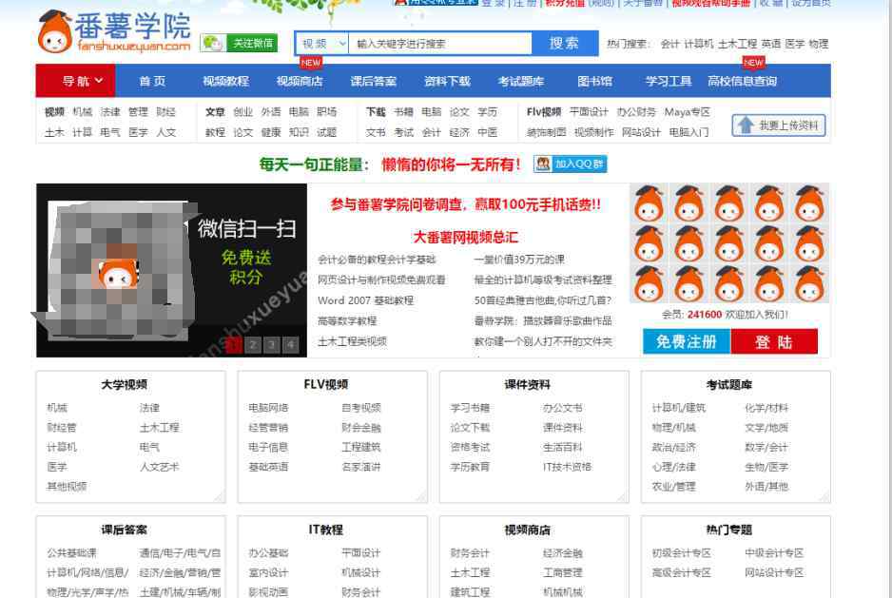Open the Word 2007 基础教程 link
The width and height of the screenshot is (892, 598).
(365, 300)
